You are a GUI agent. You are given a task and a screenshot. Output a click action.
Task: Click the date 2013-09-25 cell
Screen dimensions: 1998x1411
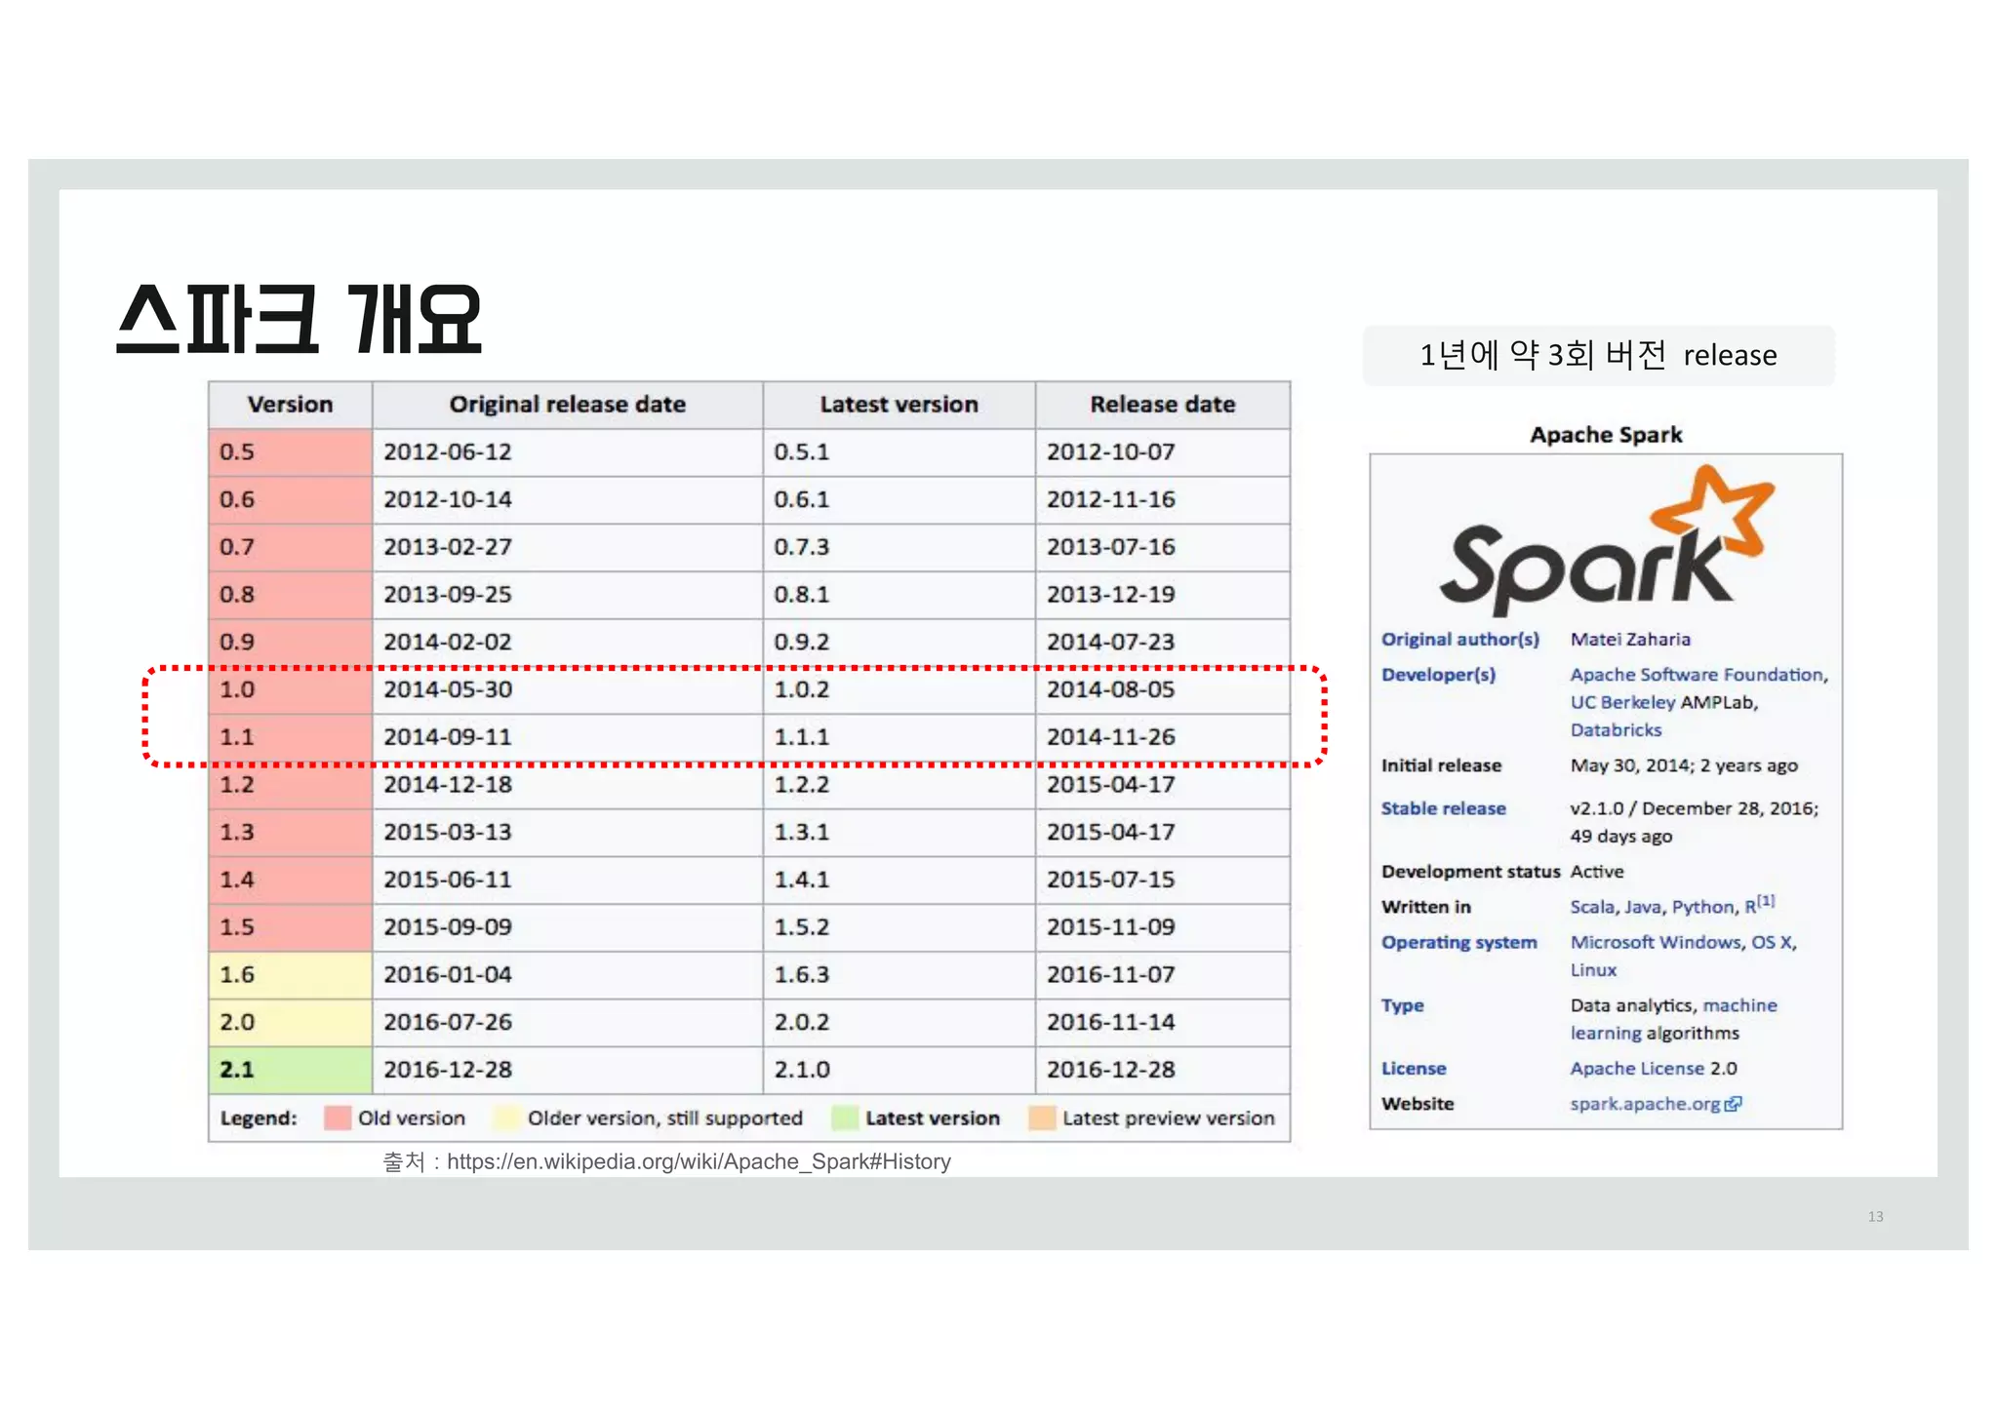pos(567,595)
